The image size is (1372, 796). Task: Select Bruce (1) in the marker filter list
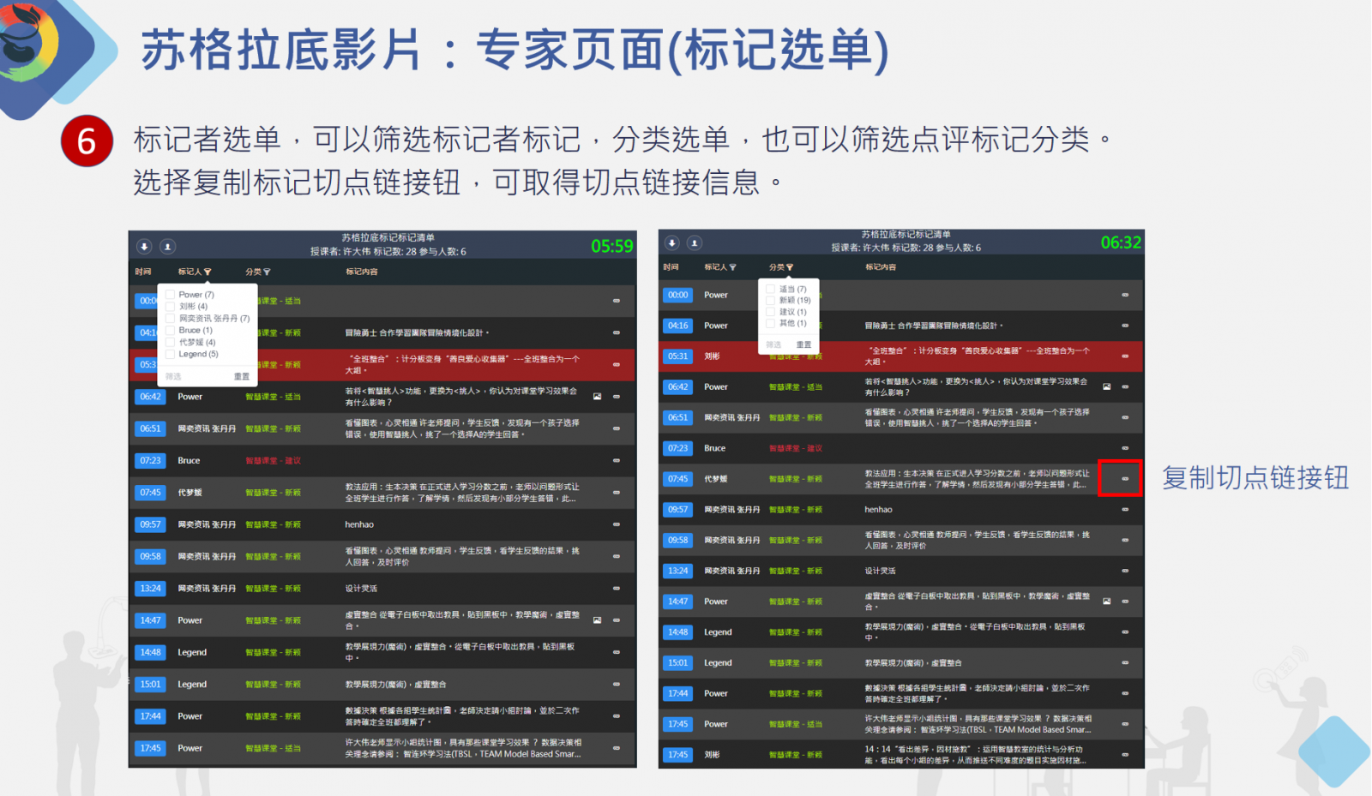coord(170,330)
